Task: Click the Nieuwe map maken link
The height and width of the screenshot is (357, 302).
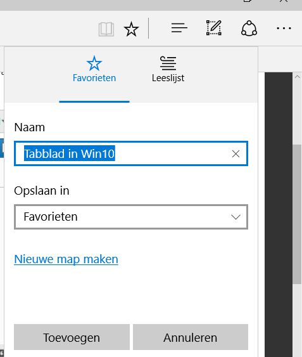Action: tap(66, 259)
